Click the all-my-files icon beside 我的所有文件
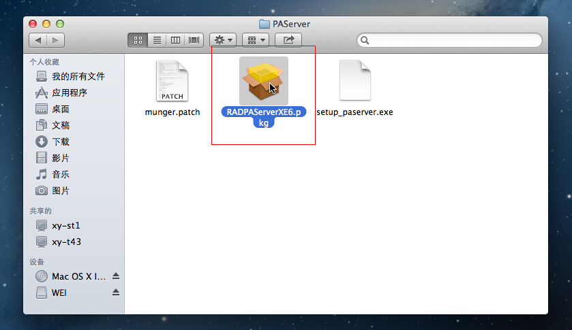The width and height of the screenshot is (572, 330). click(41, 76)
